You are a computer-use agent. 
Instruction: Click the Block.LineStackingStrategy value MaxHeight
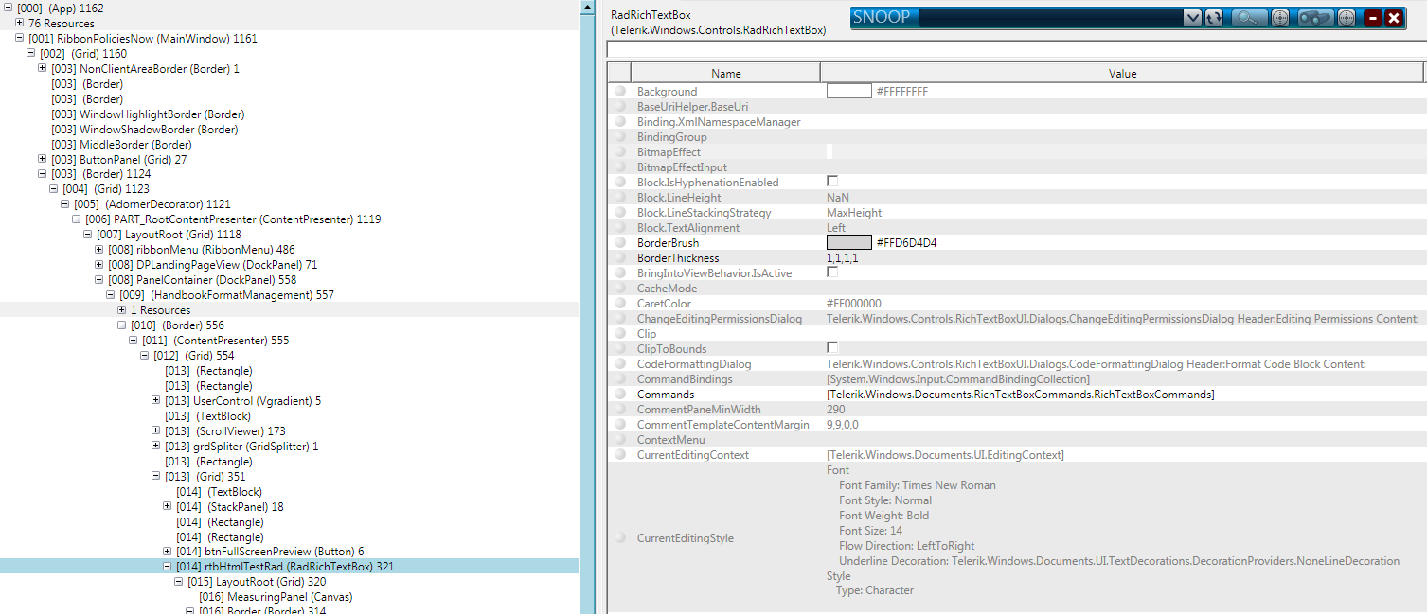point(854,213)
